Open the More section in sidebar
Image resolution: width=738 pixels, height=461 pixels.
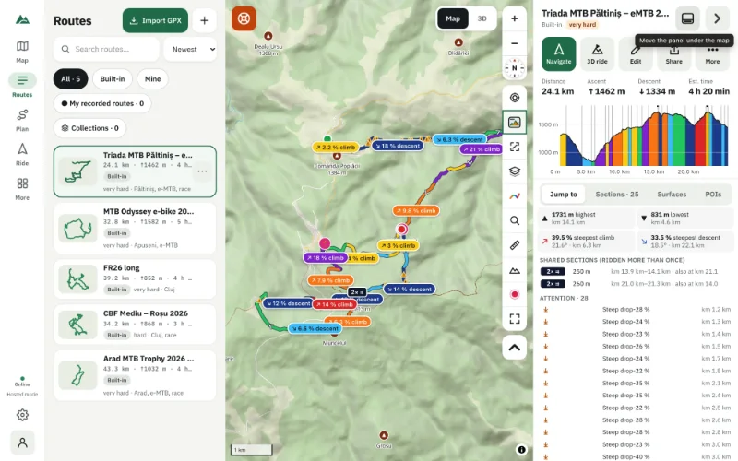point(22,189)
